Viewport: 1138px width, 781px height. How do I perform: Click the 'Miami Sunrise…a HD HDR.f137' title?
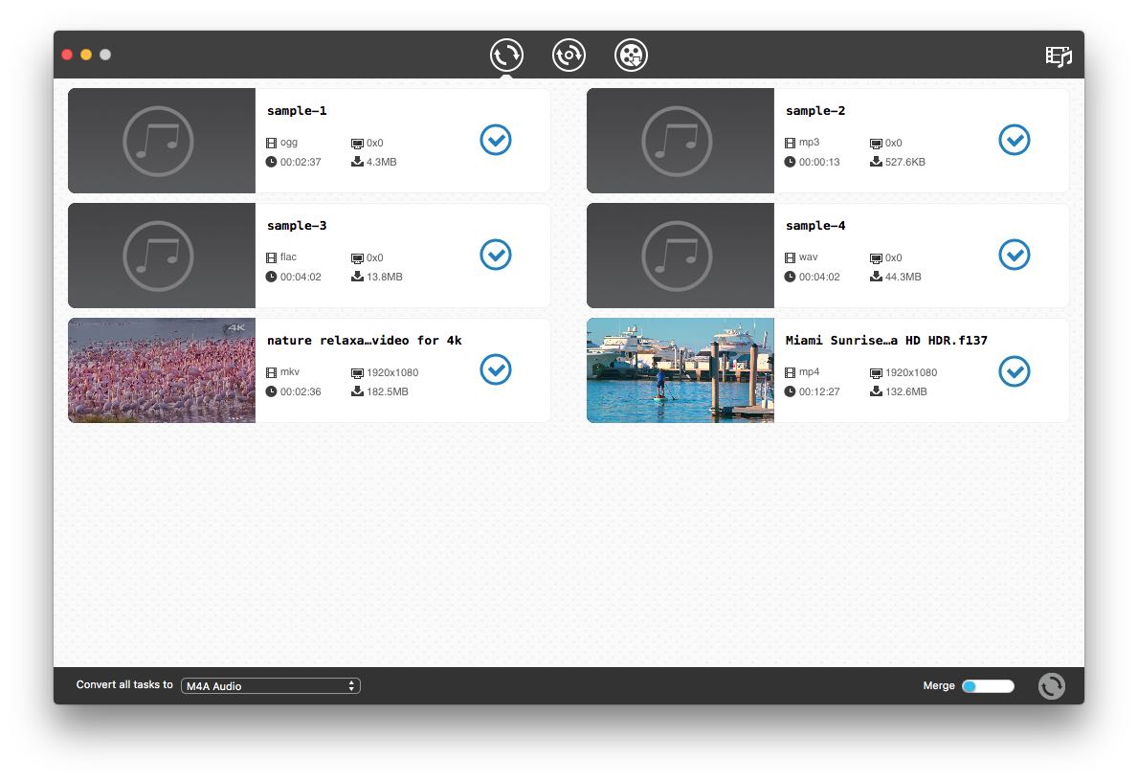886,340
